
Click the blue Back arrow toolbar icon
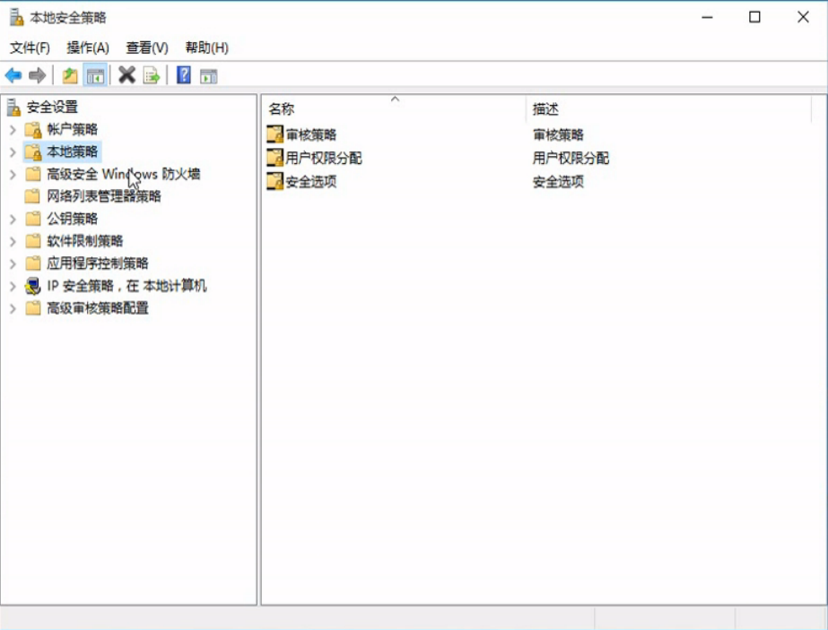13,75
